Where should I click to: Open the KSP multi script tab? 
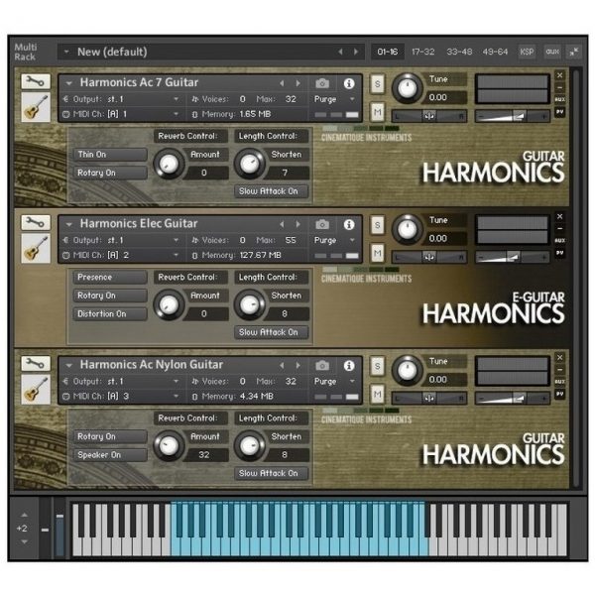click(x=527, y=52)
